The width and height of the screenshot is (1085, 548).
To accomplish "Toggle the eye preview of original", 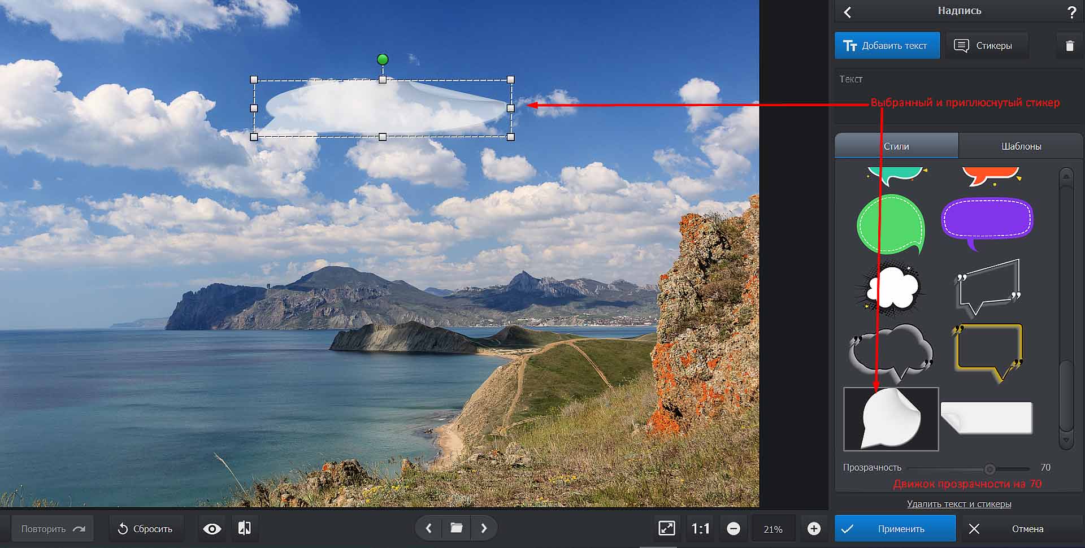I will point(212,529).
